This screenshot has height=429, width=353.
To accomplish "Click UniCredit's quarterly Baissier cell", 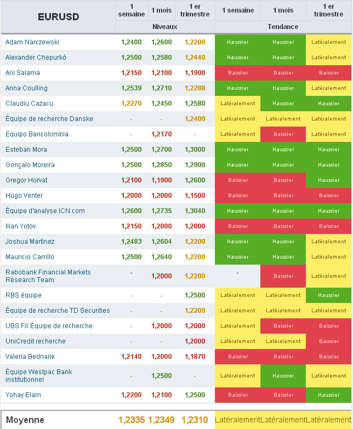I will coord(329,341).
